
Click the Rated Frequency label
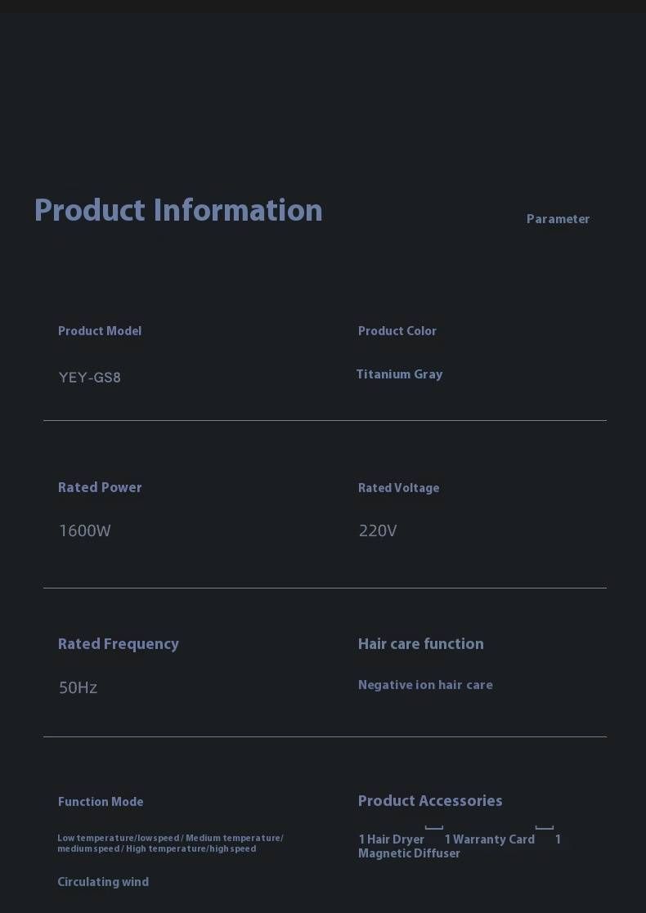[119, 644]
